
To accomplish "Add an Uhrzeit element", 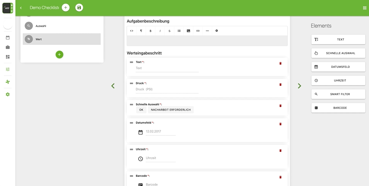I will [338, 80].
